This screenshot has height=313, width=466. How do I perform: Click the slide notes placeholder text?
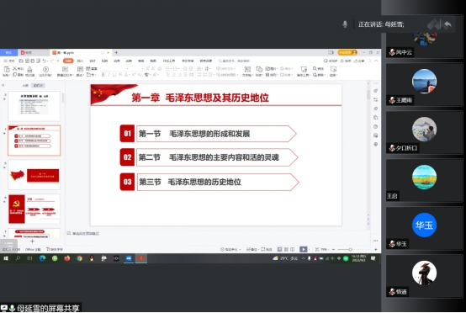coord(86,233)
